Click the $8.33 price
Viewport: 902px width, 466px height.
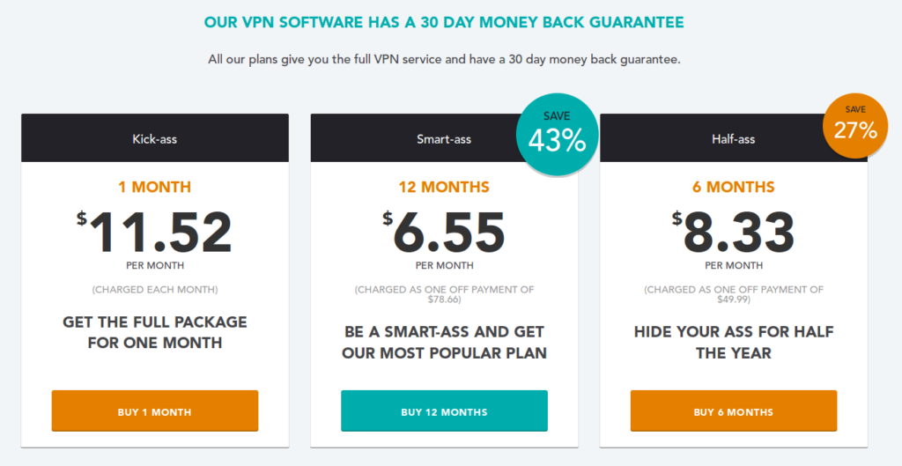coord(734,233)
